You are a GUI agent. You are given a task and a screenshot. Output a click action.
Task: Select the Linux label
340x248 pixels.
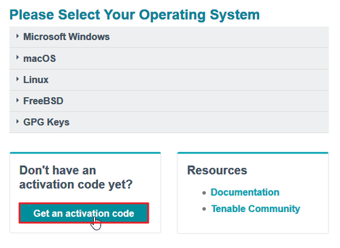36,79
